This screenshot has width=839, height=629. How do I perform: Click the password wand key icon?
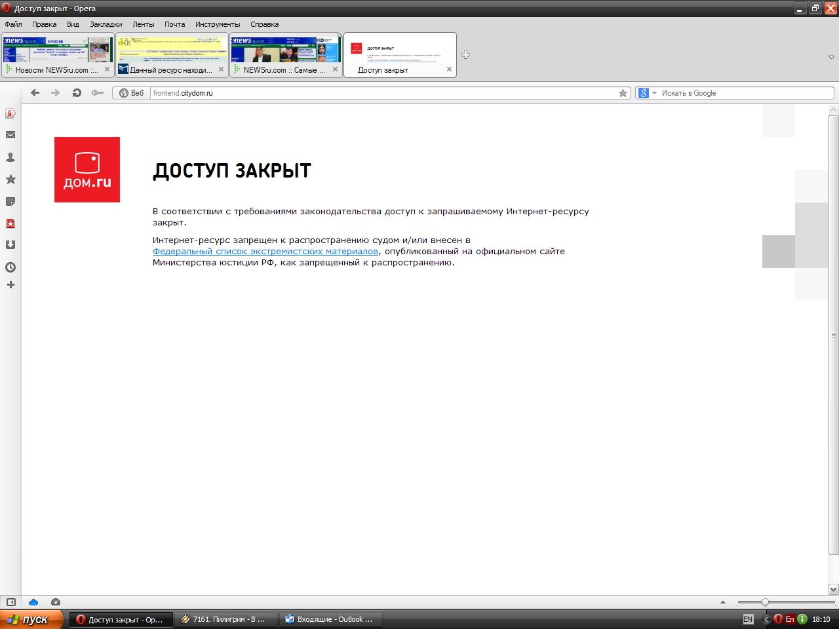(x=98, y=93)
